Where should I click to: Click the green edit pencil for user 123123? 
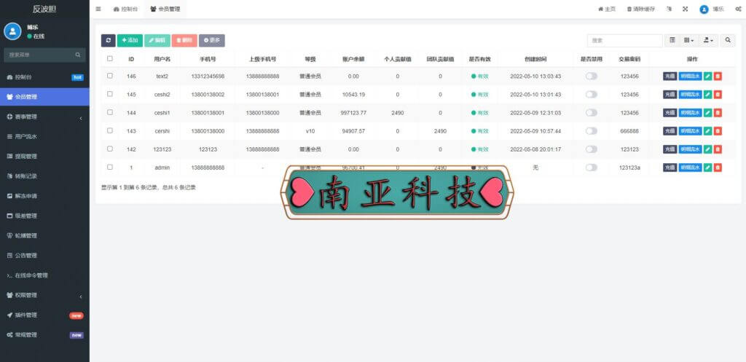coord(707,149)
